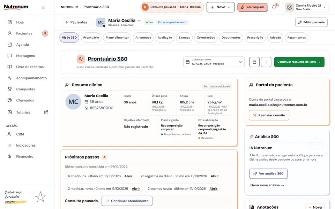The height and width of the screenshot is (209, 335).
Task: Click Continuar rascunho de 12/10
Action: click(299, 62)
